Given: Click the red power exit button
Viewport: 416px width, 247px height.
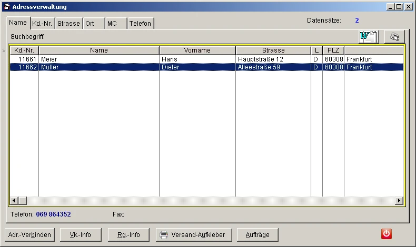Looking at the screenshot, I should coord(387,234).
